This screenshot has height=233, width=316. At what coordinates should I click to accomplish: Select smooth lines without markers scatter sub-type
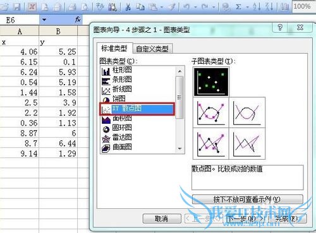point(247,112)
